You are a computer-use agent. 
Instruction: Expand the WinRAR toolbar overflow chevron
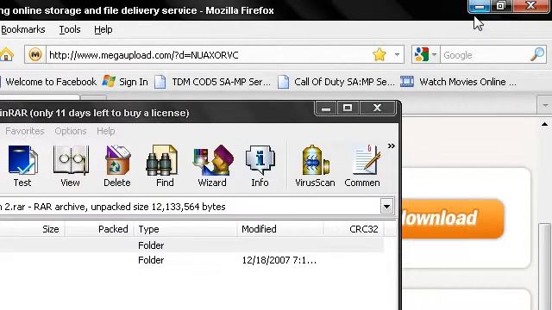coord(391,146)
